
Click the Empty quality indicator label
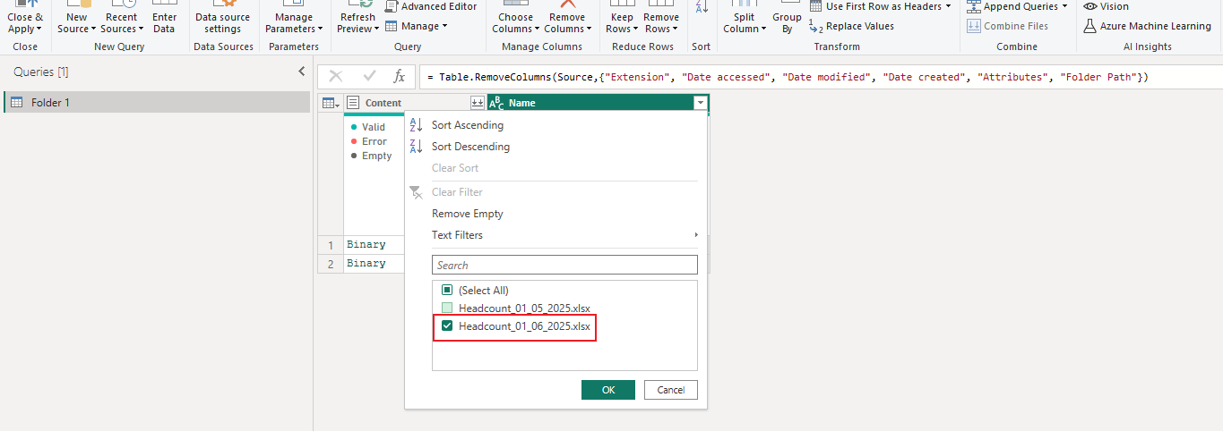click(377, 156)
